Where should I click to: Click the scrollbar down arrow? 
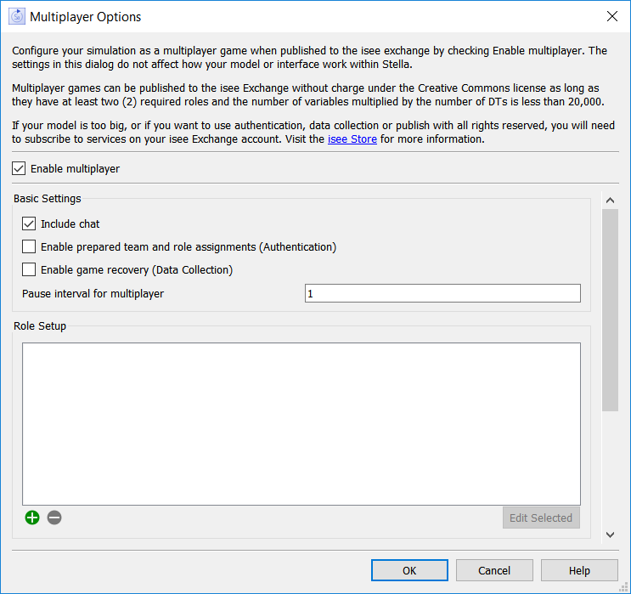click(x=610, y=535)
